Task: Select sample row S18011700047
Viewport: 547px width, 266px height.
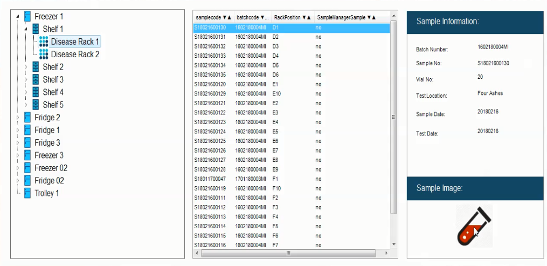Action: pos(211,179)
